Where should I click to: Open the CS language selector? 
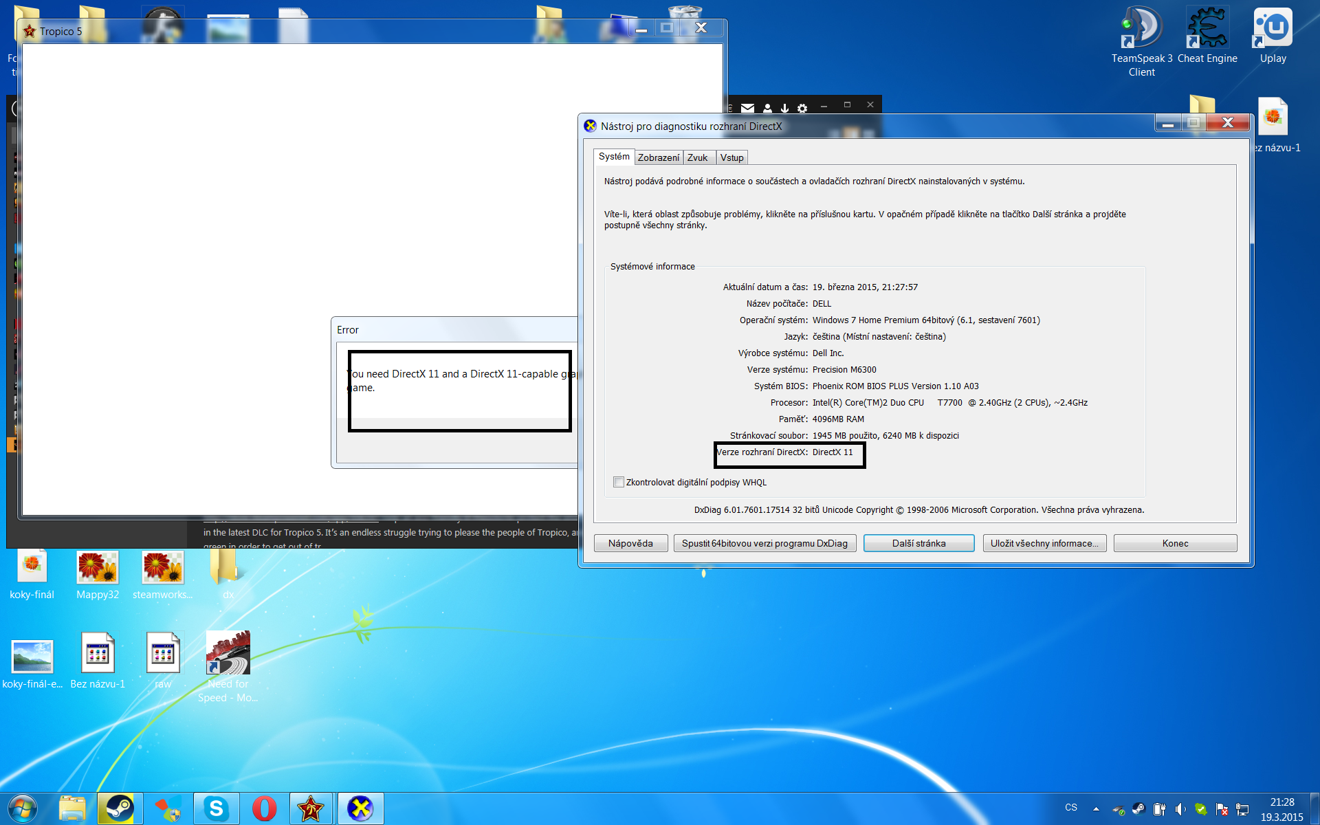[1071, 808]
